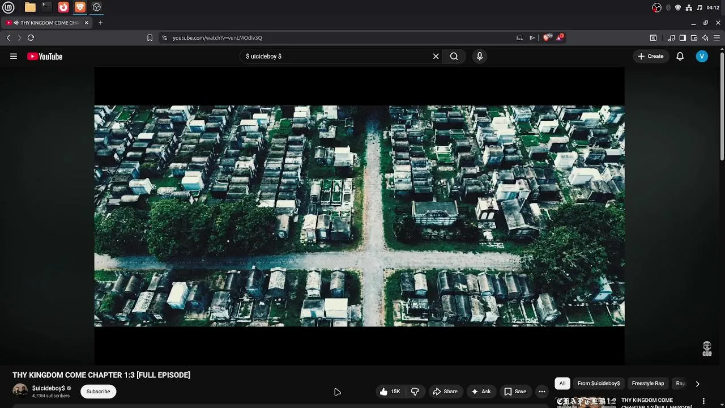Select the From $uicideboy$ chip
Screen dimensions: 725x408
tap(599, 384)
